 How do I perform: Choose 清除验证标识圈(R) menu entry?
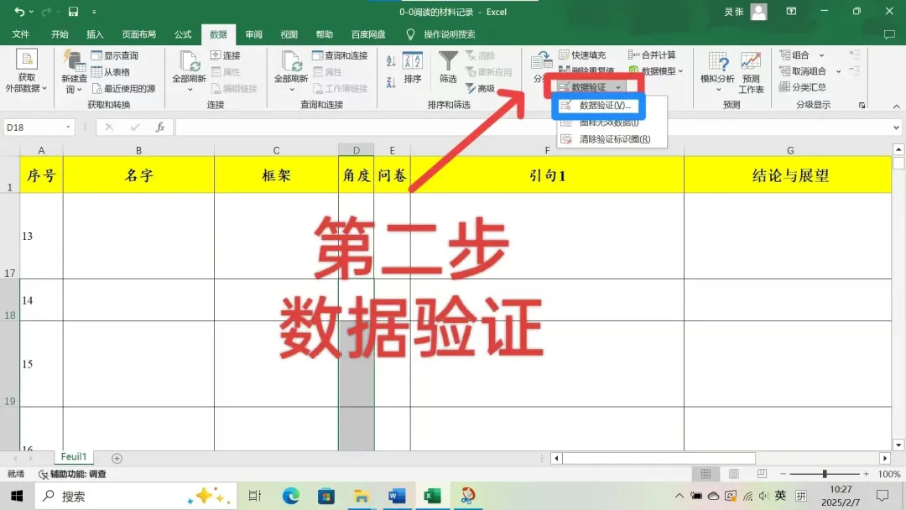tap(612, 139)
